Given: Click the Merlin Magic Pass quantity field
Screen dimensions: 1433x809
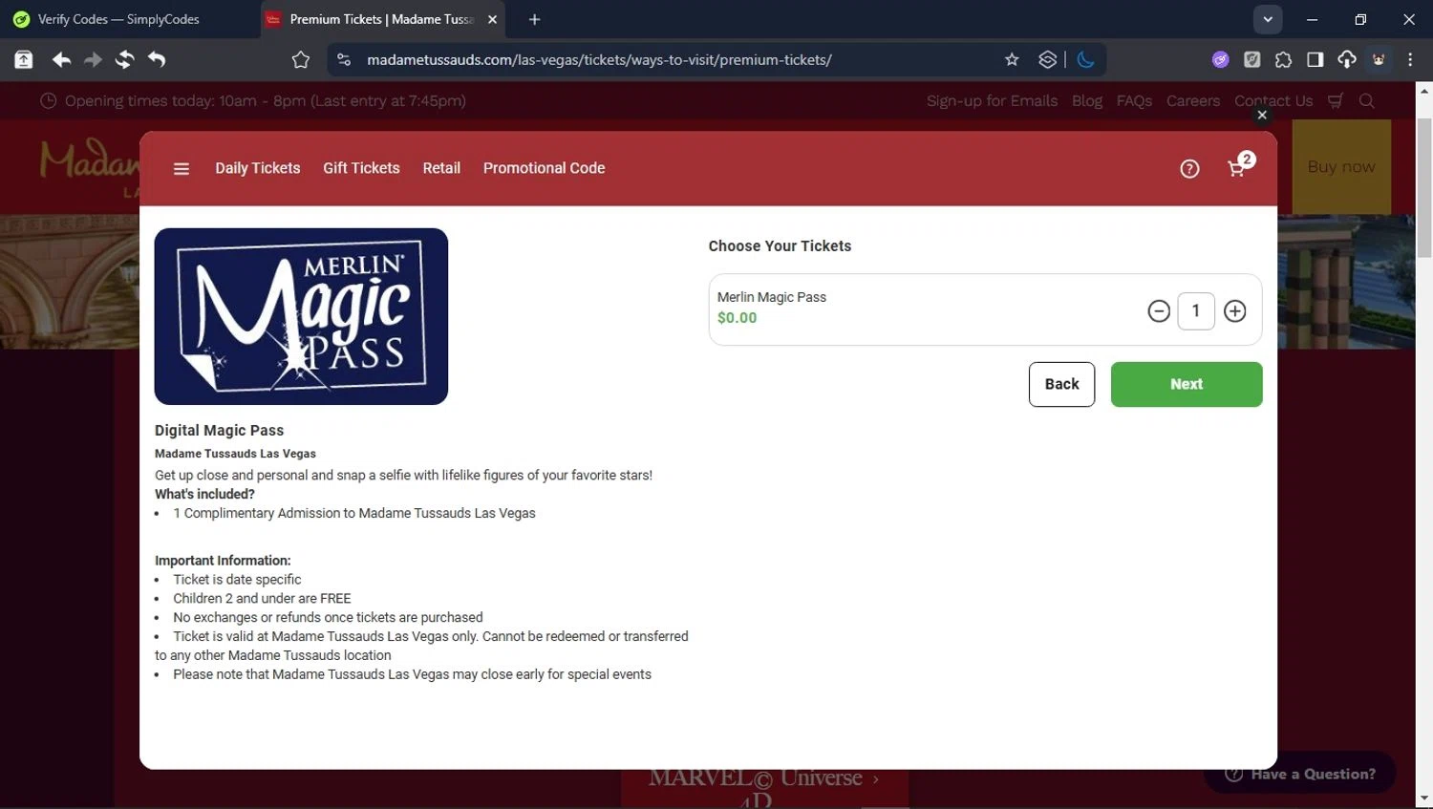Looking at the screenshot, I should (x=1196, y=311).
